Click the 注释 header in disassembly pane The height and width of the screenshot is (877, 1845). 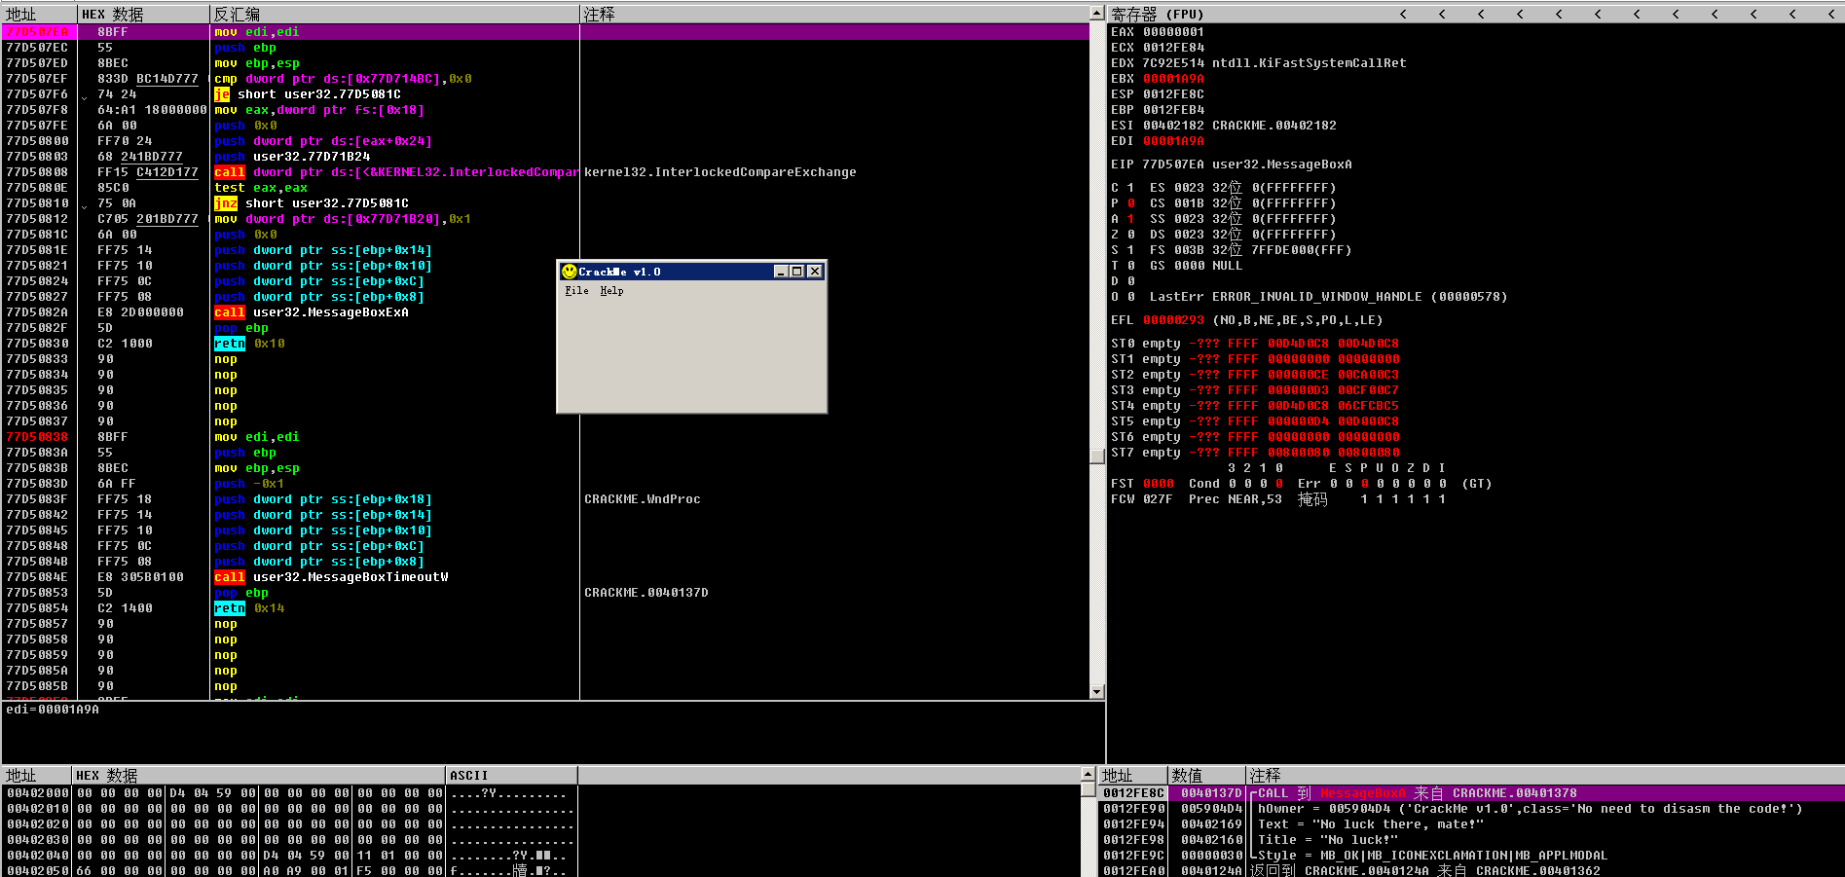click(x=834, y=14)
